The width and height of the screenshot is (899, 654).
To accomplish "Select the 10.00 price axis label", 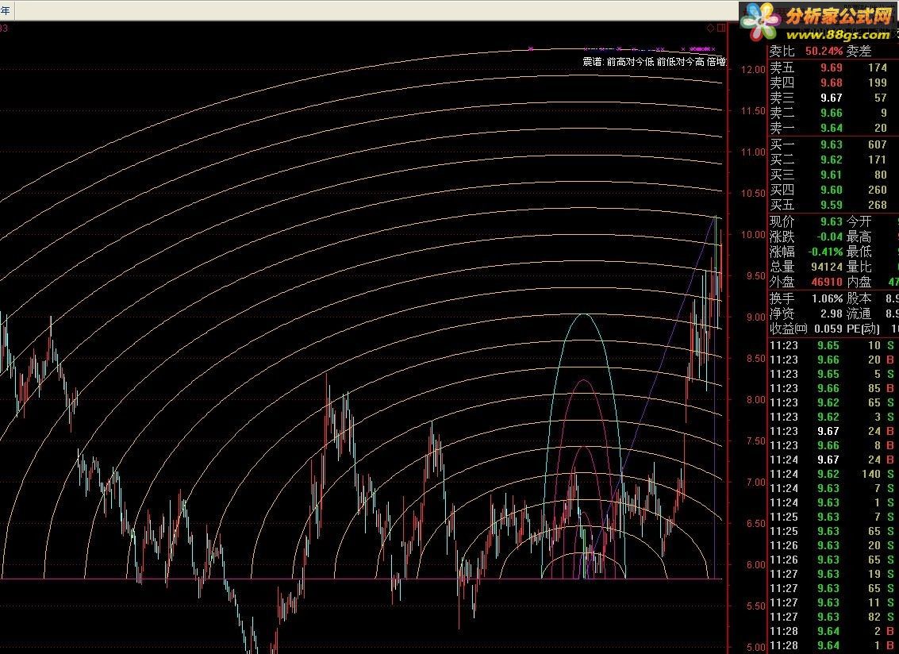I will (x=753, y=235).
